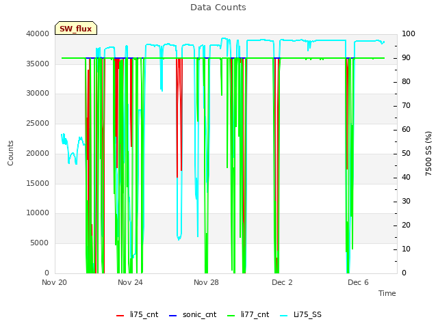Click the 40000 left axis value
This screenshot has height=328, width=438.
coord(38,33)
